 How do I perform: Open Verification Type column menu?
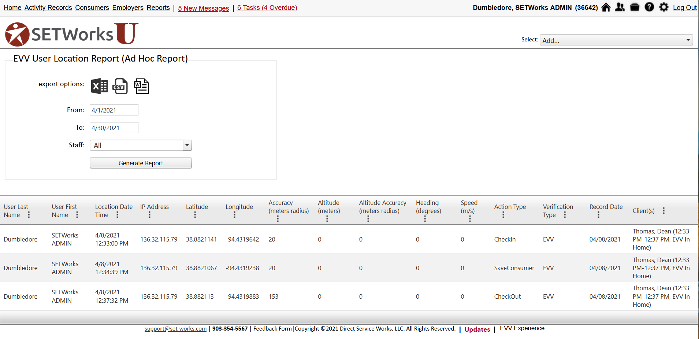coord(565,215)
